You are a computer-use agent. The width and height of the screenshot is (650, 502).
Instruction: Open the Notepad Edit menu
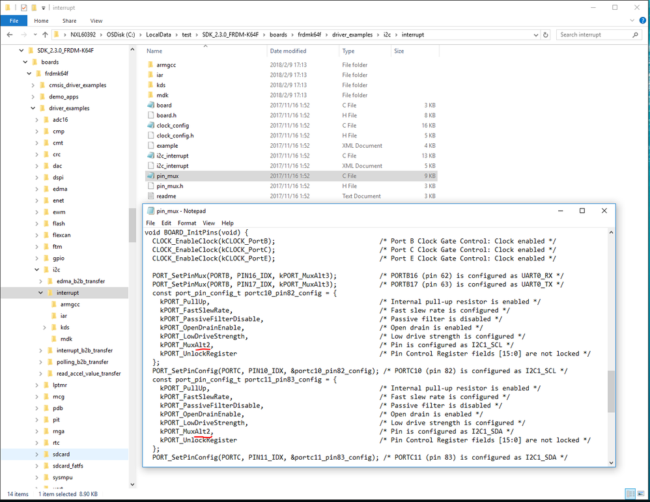[x=166, y=223]
